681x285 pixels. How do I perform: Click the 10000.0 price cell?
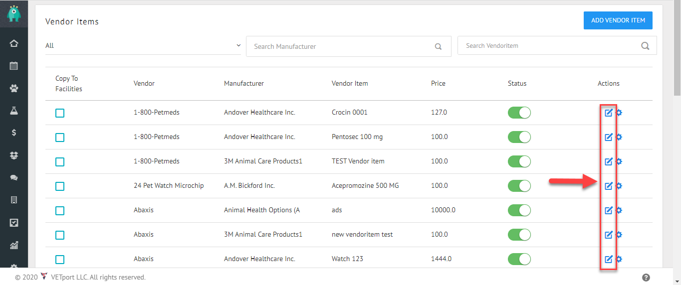tap(443, 210)
